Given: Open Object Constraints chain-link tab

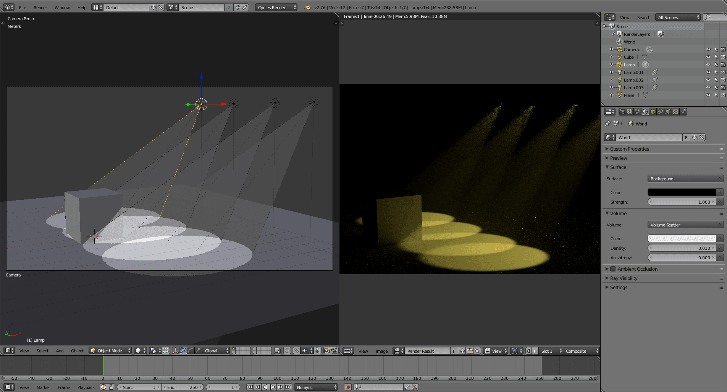Looking at the screenshot, I should (660, 112).
